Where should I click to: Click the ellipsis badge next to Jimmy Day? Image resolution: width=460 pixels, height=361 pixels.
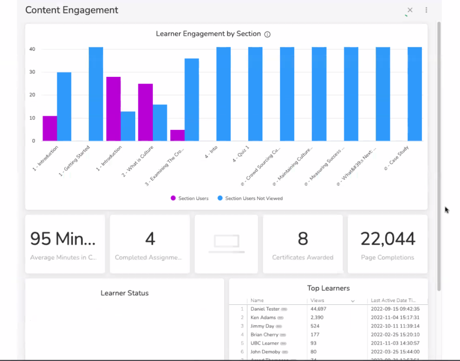pyautogui.click(x=279, y=326)
